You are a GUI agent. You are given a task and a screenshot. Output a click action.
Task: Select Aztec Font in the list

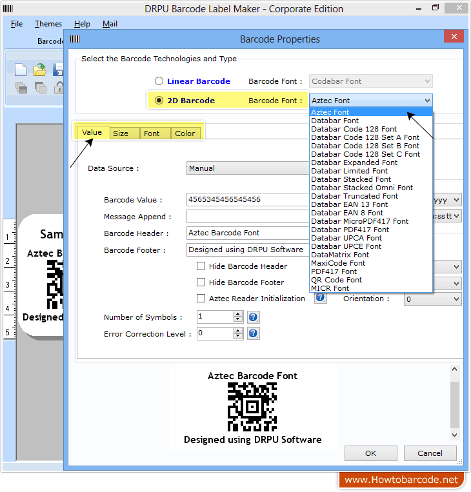coord(371,112)
